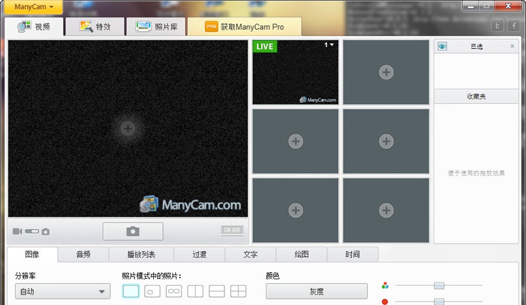This screenshot has height=305, width=526.
Task: Toggle the video/photo mode switch
Action: point(32,231)
